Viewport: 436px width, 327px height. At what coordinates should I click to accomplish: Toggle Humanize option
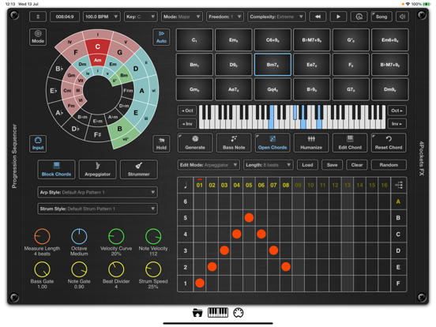pos(311,143)
